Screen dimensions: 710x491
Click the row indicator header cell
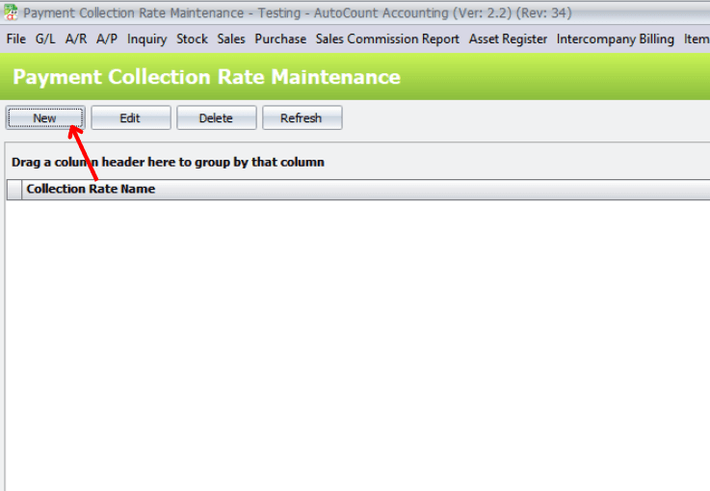[14, 189]
